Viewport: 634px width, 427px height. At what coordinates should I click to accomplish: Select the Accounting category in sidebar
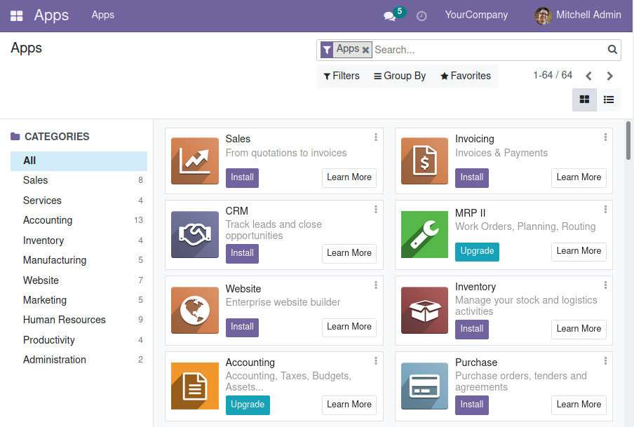(48, 220)
